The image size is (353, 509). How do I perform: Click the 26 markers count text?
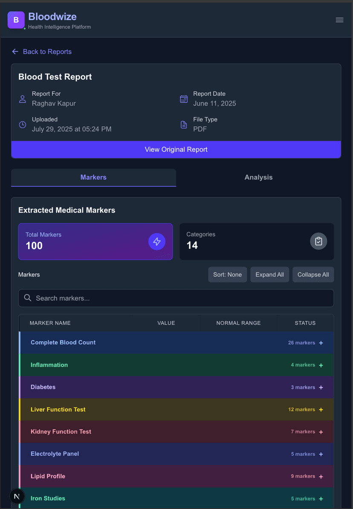click(x=301, y=343)
